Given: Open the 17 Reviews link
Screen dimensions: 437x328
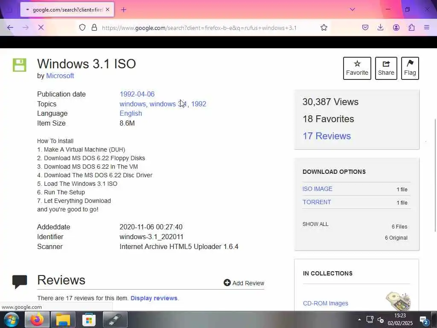Looking at the screenshot, I should click(x=326, y=136).
